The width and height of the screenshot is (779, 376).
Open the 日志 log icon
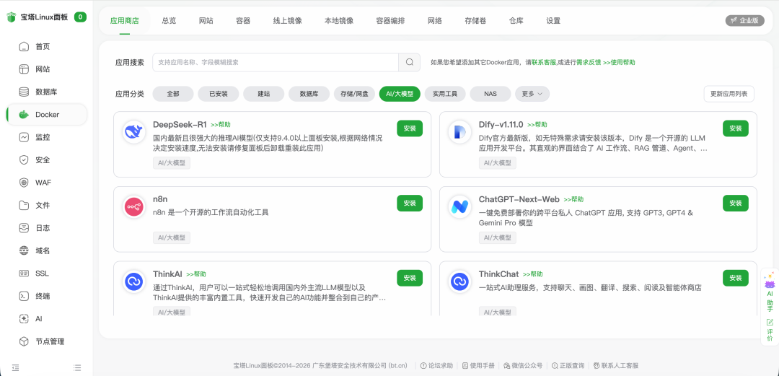point(24,228)
